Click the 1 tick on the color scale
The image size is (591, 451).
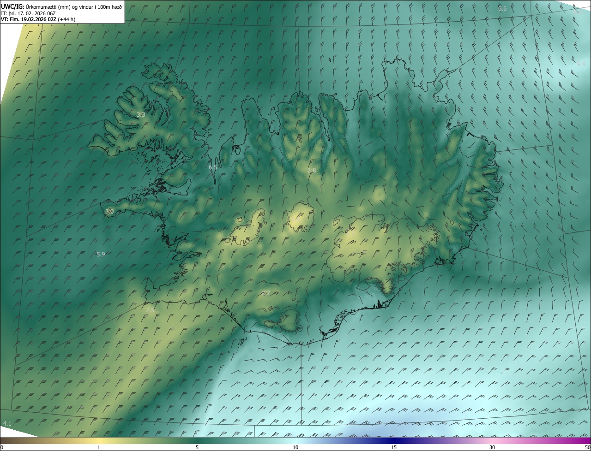tap(99, 447)
